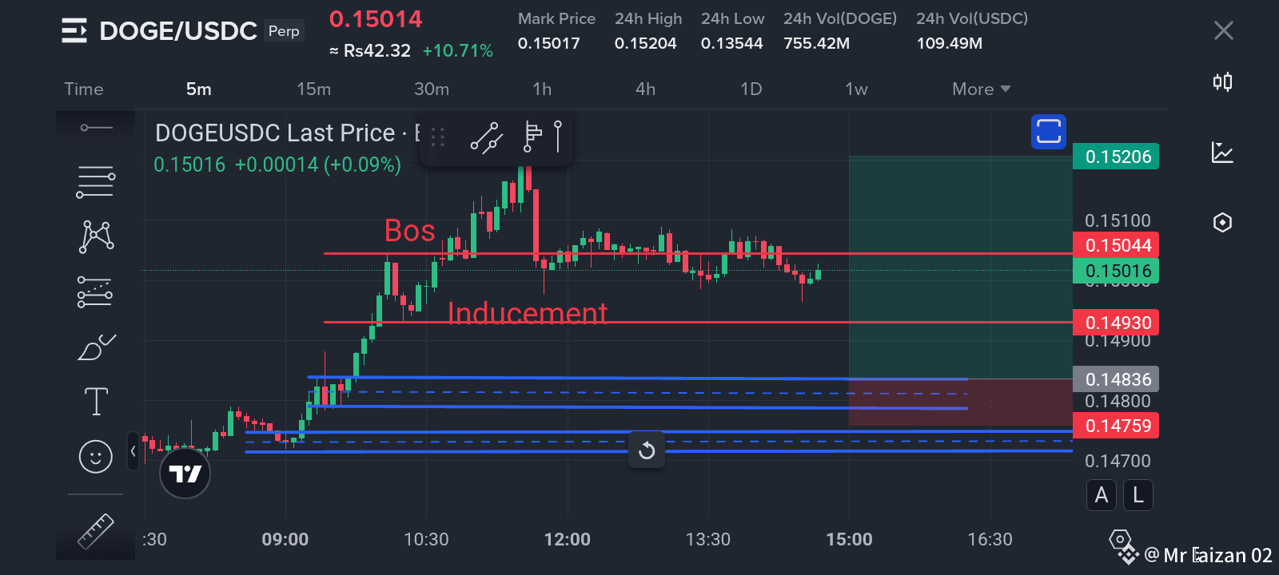Switch to 5m timeframe
1279x575 pixels.
(199, 89)
